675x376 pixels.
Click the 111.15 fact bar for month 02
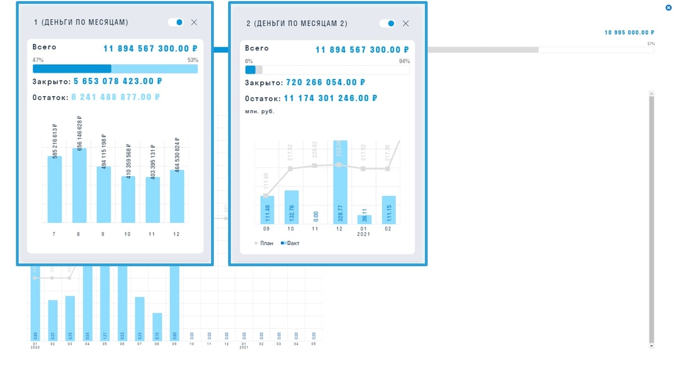[389, 210]
